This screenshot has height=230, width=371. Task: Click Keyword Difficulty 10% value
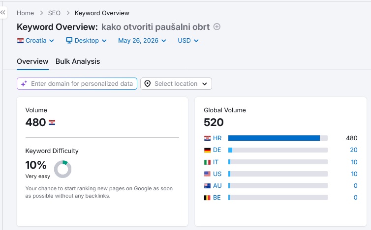pyautogui.click(x=36, y=165)
